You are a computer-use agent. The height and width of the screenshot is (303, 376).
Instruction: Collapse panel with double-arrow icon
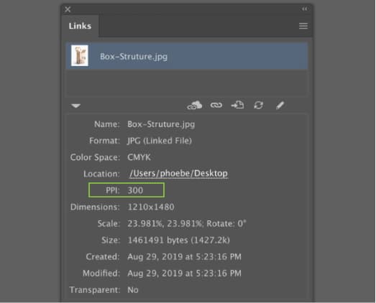[x=305, y=9]
